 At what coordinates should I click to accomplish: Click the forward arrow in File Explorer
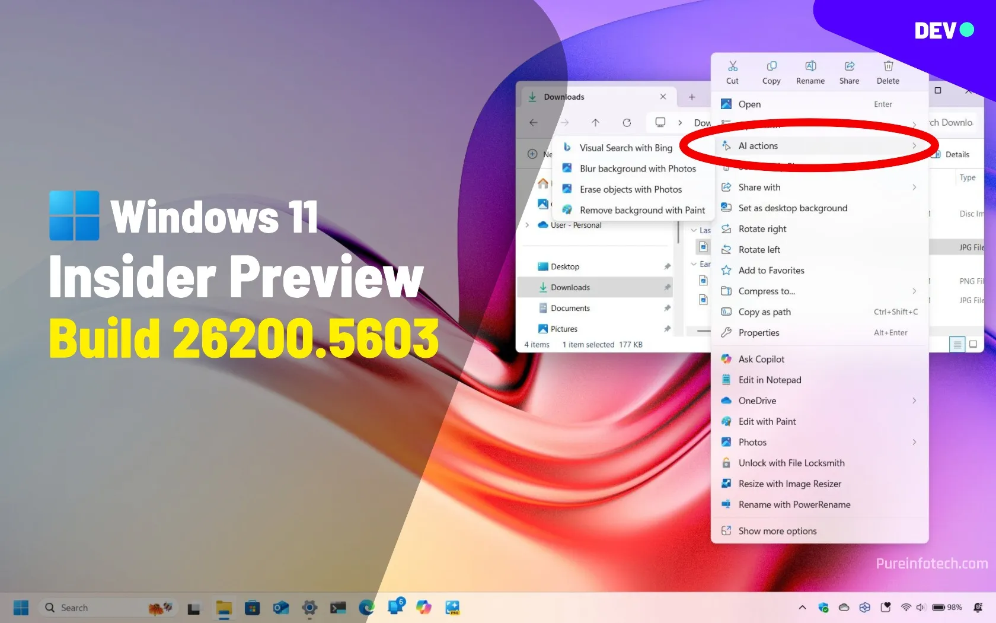(564, 122)
